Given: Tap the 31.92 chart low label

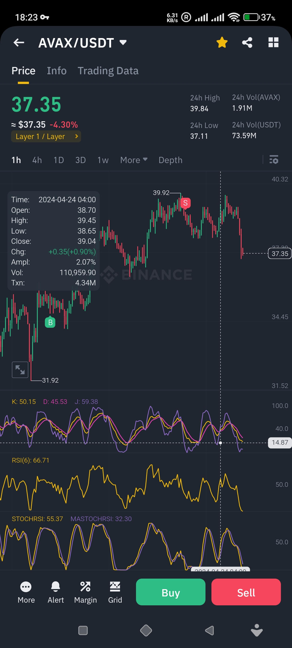Looking at the screenshot, I should click(50, 380).
